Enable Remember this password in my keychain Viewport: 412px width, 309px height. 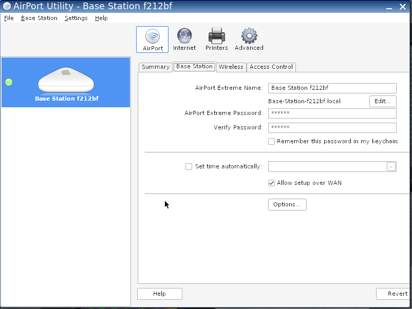pyautogui.click(x=271, y=141)
